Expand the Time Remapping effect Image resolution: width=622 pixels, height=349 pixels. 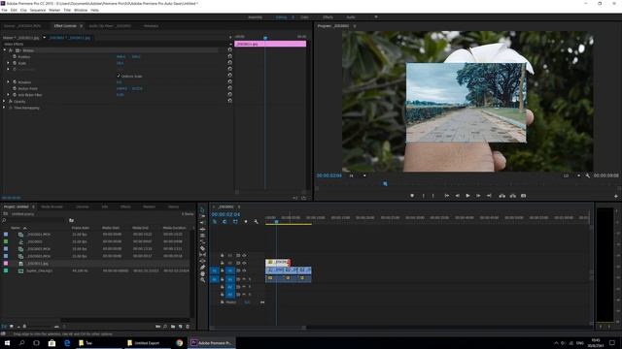click(4, 108)
